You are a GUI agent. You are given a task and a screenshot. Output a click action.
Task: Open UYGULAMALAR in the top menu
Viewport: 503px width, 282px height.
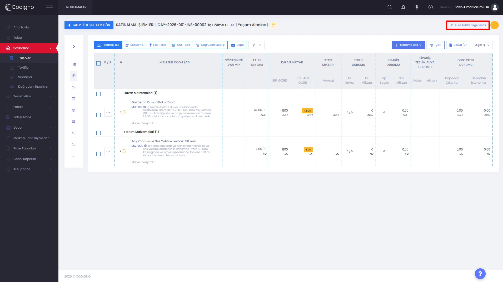tap(76, 7)
